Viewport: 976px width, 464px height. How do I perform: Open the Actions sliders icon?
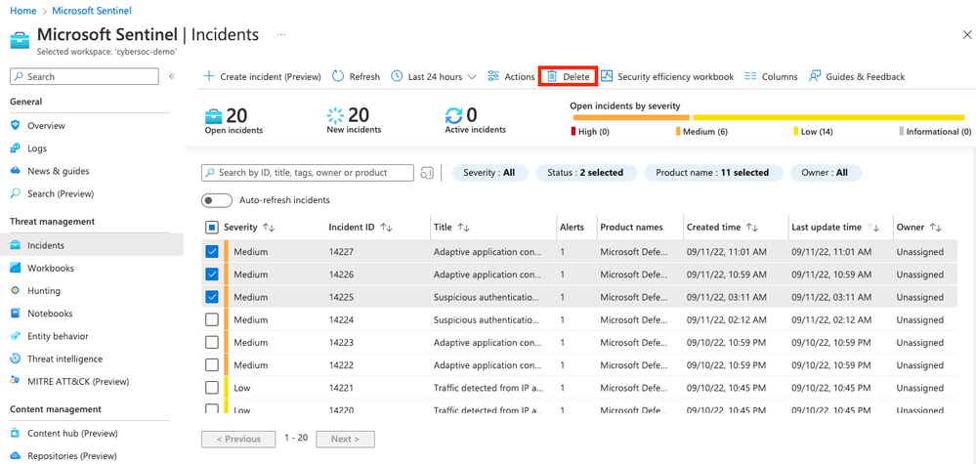[493, 76]
